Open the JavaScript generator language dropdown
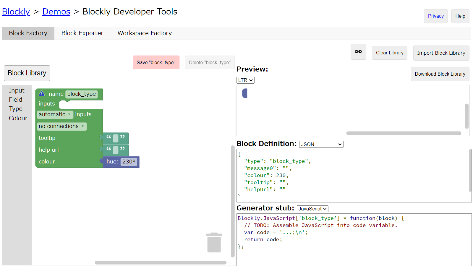This screenshot has height=266, width=473. (x=312, y=209)
